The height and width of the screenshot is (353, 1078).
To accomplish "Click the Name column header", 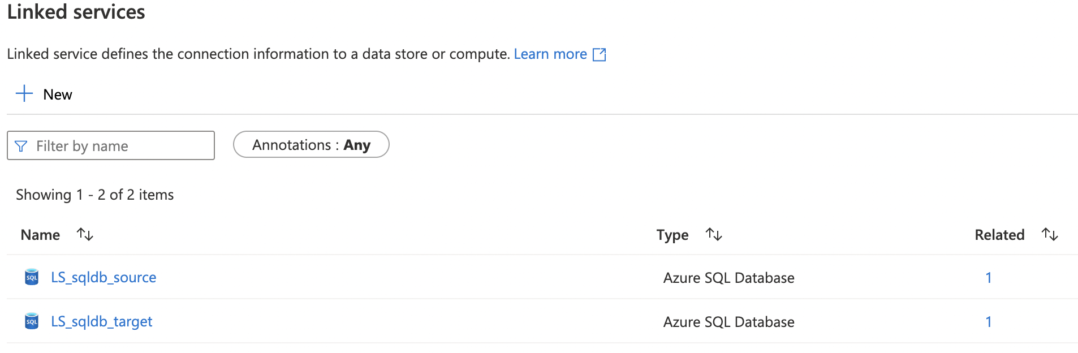I will tap(40, 235).
